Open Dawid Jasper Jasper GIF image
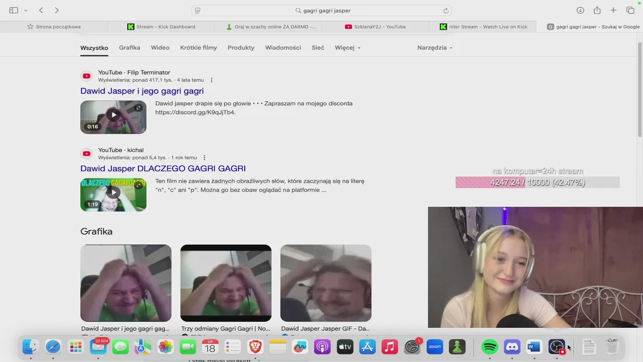This screenshot has height=362, width=643. pyautogui.click(x=326, y=283)
